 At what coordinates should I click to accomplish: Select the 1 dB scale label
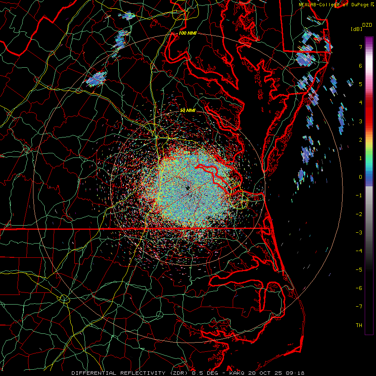click(x=361, y=158)
